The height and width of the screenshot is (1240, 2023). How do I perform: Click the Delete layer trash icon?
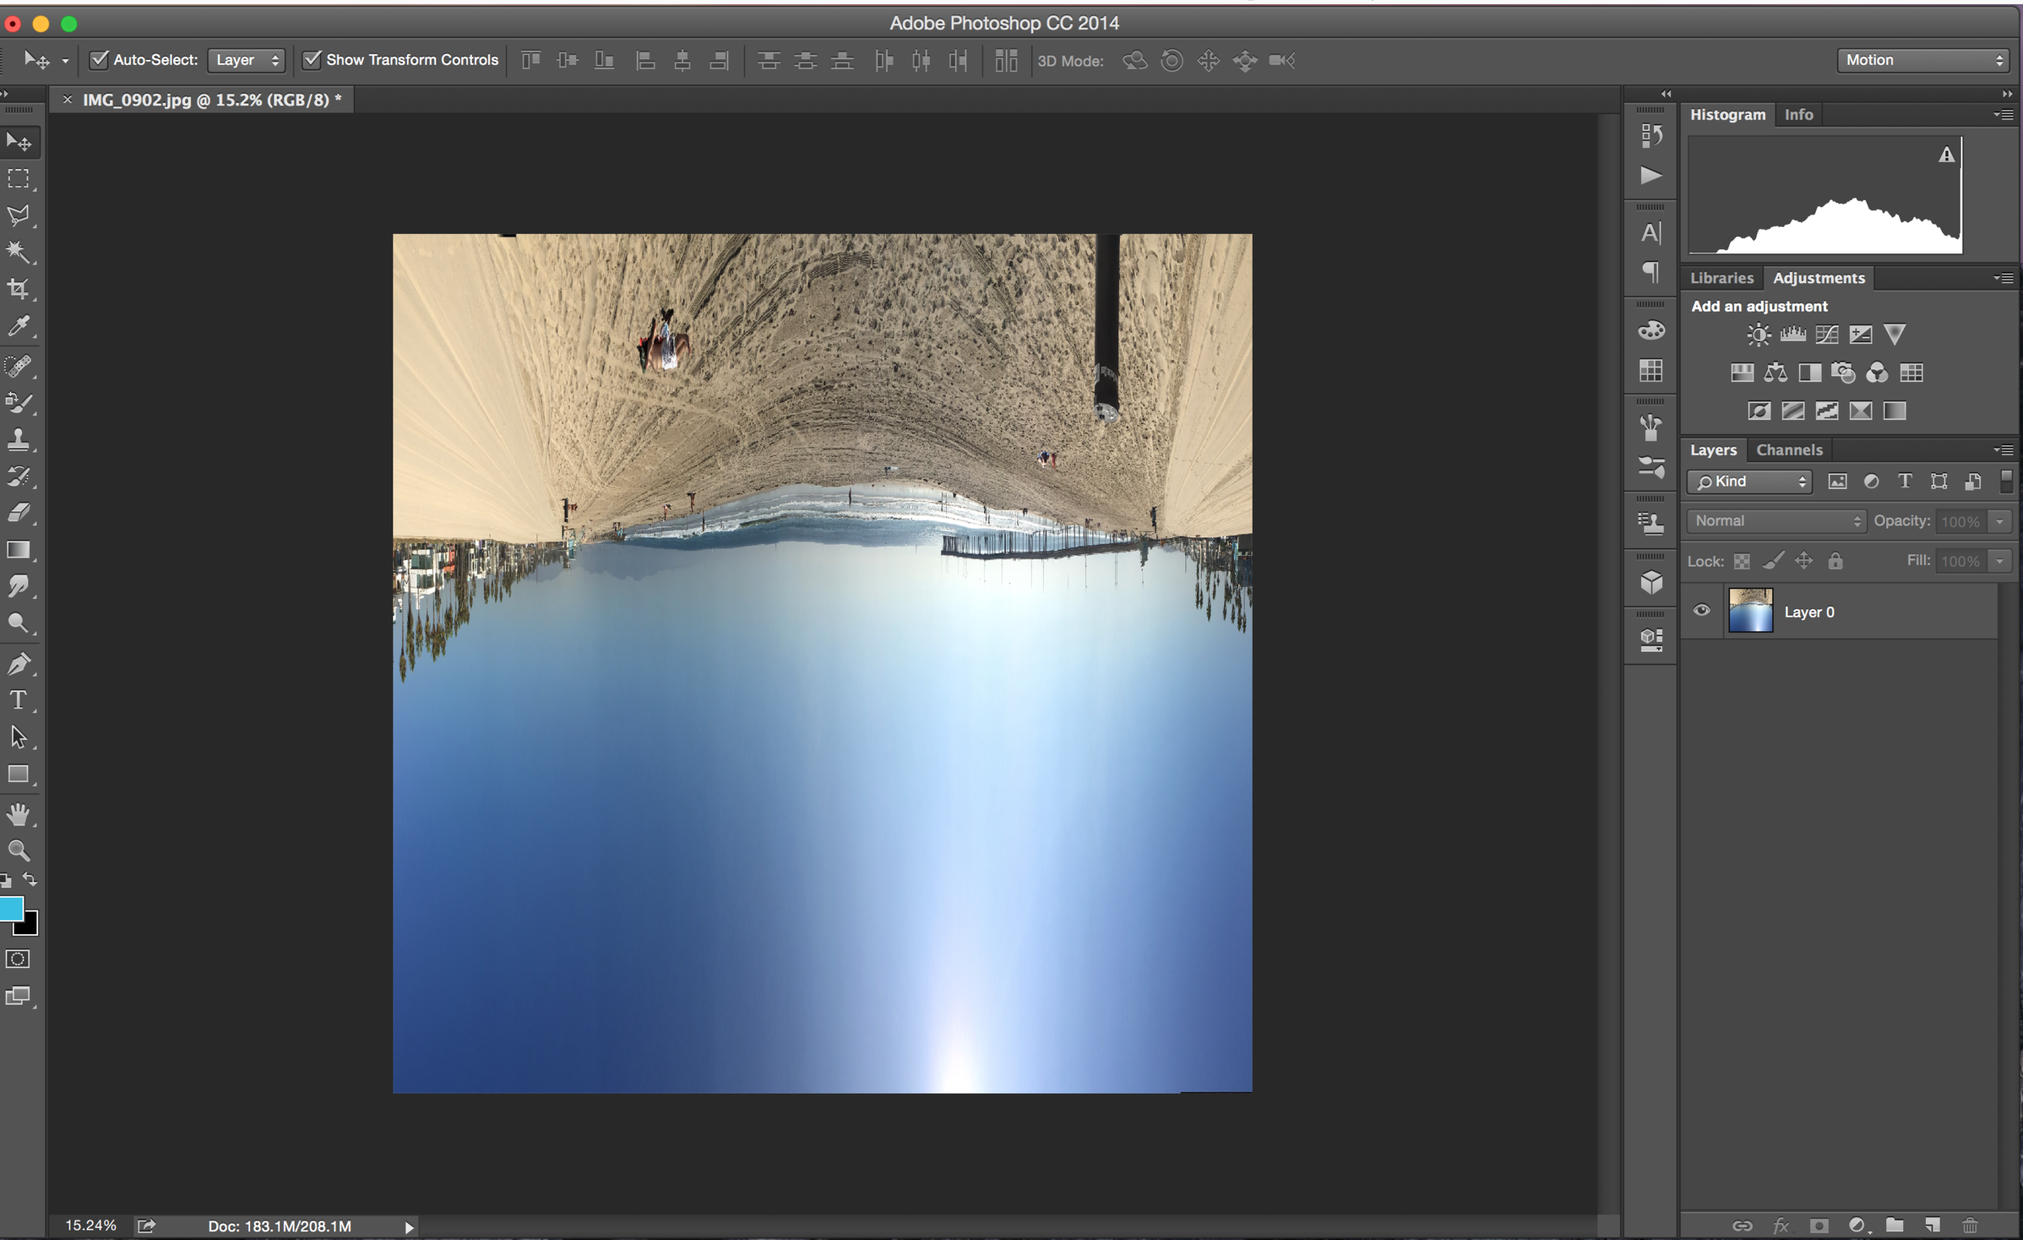click(1970, 1225)
